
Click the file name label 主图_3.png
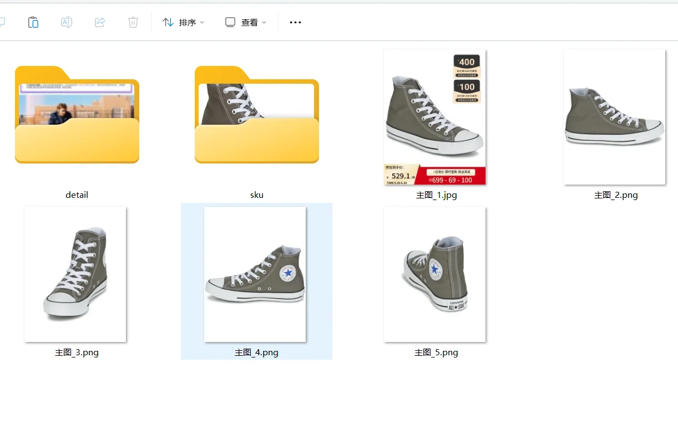tap(77, 353)
